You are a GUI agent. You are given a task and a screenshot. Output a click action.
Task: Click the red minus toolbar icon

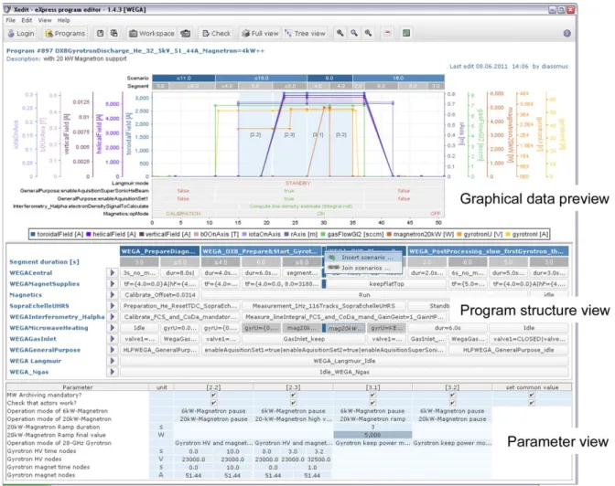(x=387, y=33)
